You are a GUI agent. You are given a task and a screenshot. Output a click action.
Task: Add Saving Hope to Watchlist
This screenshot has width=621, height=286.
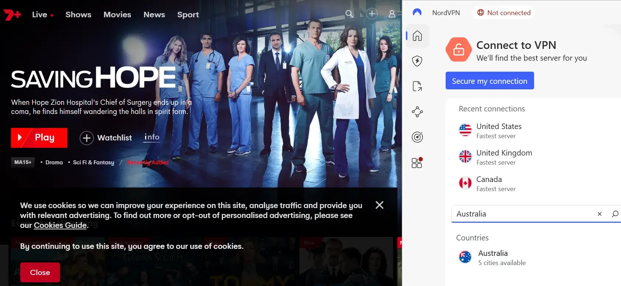(106, 138)
